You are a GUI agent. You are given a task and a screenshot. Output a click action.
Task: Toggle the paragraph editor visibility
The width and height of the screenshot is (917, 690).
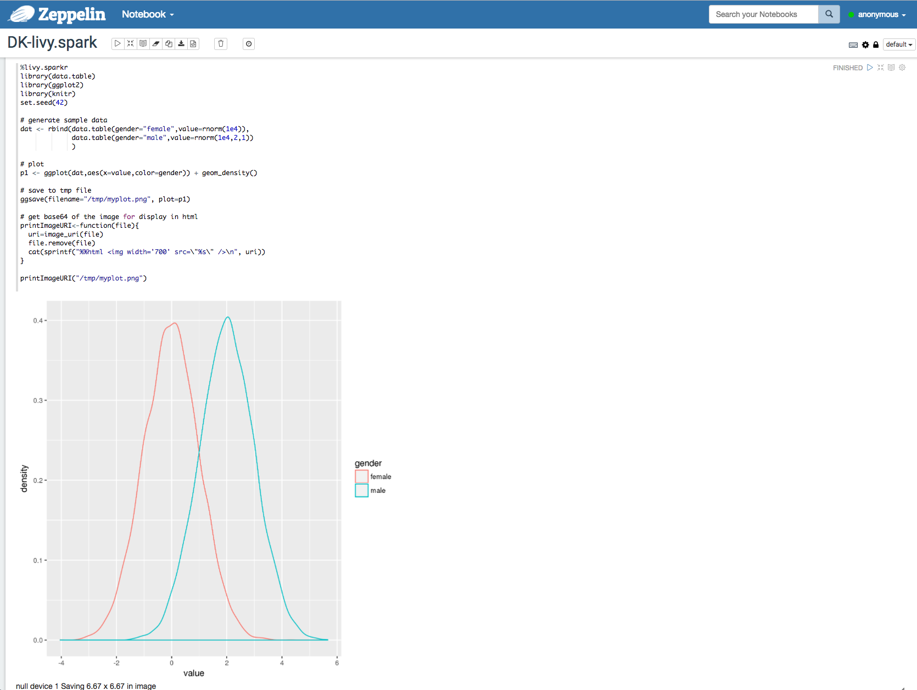pos(891,68)
